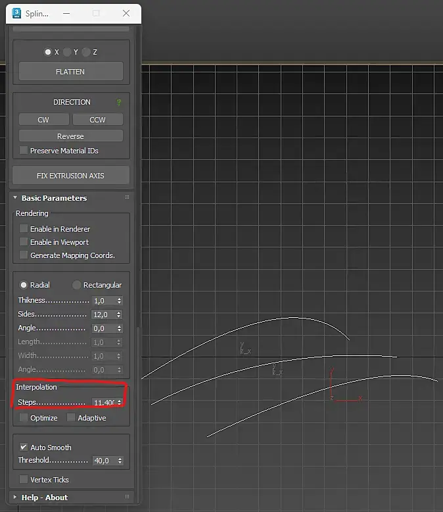Image resolution: width=443 pixels, height=512 pixels.
Task: Click the FLATTEN button
Action: pyautogui.click(x=71, y=72)
